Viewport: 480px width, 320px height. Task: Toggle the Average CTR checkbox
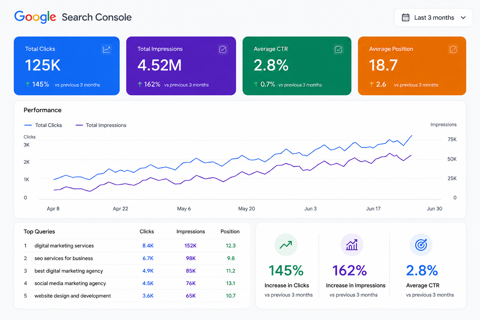coord(338,49)
